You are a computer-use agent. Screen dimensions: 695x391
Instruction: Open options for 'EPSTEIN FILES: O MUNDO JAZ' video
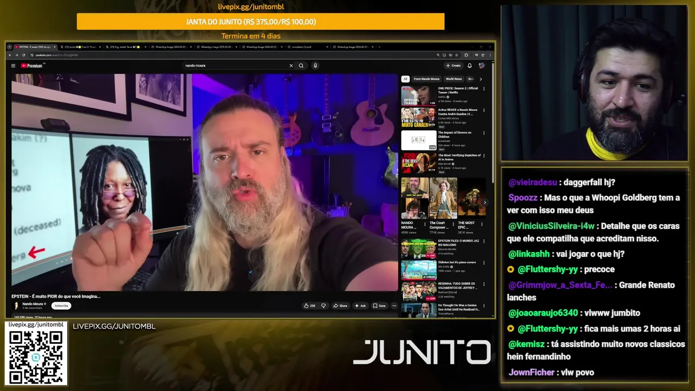pyautogui.click(x=484, y=241)
